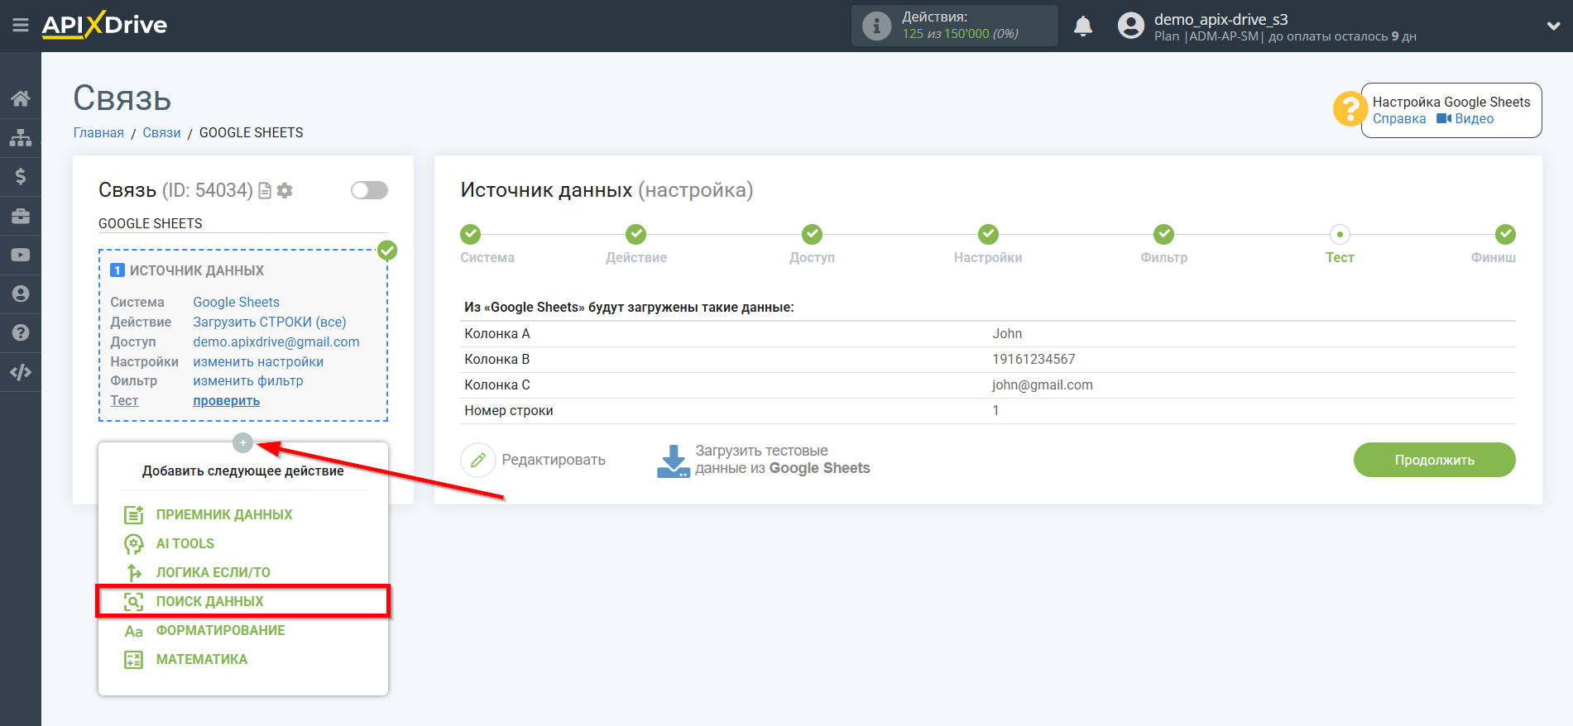Go to Связи breadcrumb
The width and height of the screenshot is (1573, 726).
161,132
